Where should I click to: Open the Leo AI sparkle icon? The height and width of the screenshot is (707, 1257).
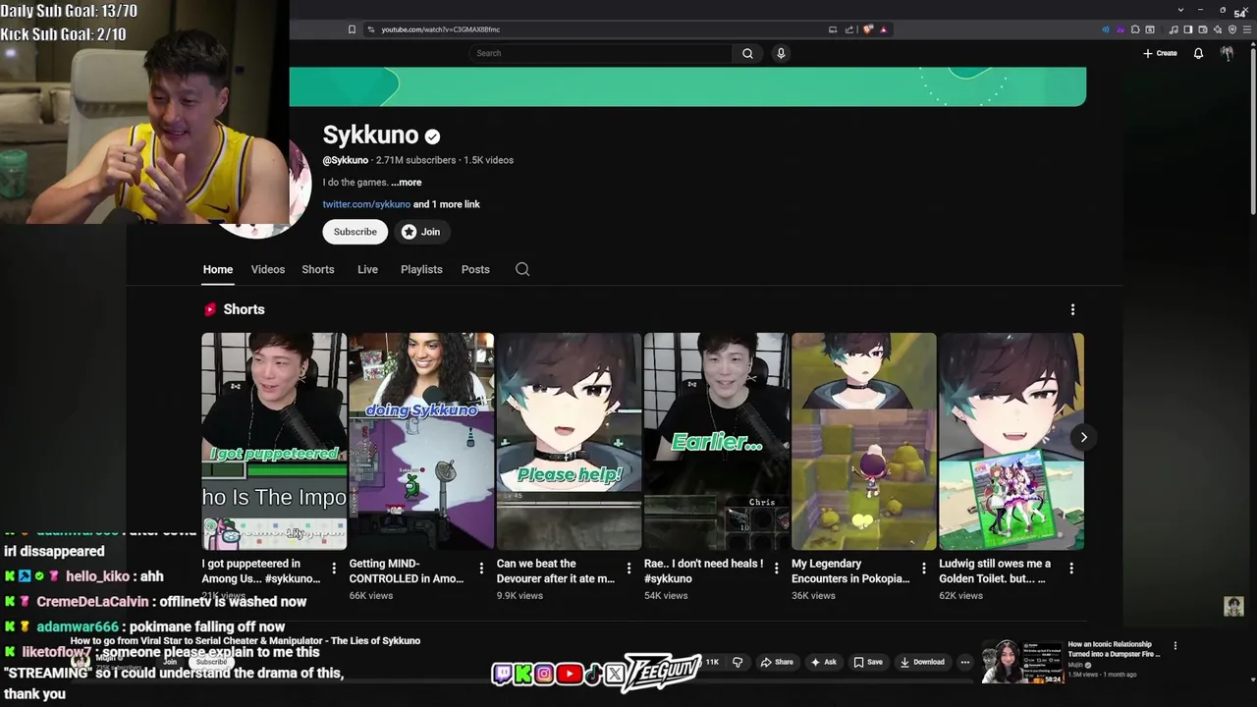(x=1218, y=29)
